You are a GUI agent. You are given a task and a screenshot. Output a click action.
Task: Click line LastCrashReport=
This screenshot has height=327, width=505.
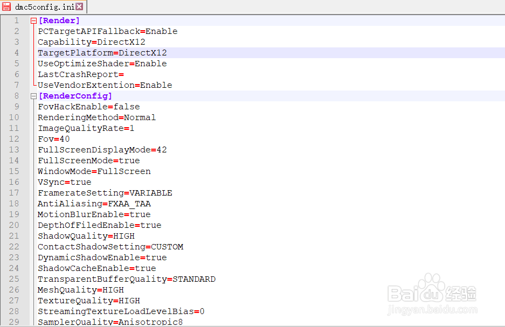pos(81,74)
